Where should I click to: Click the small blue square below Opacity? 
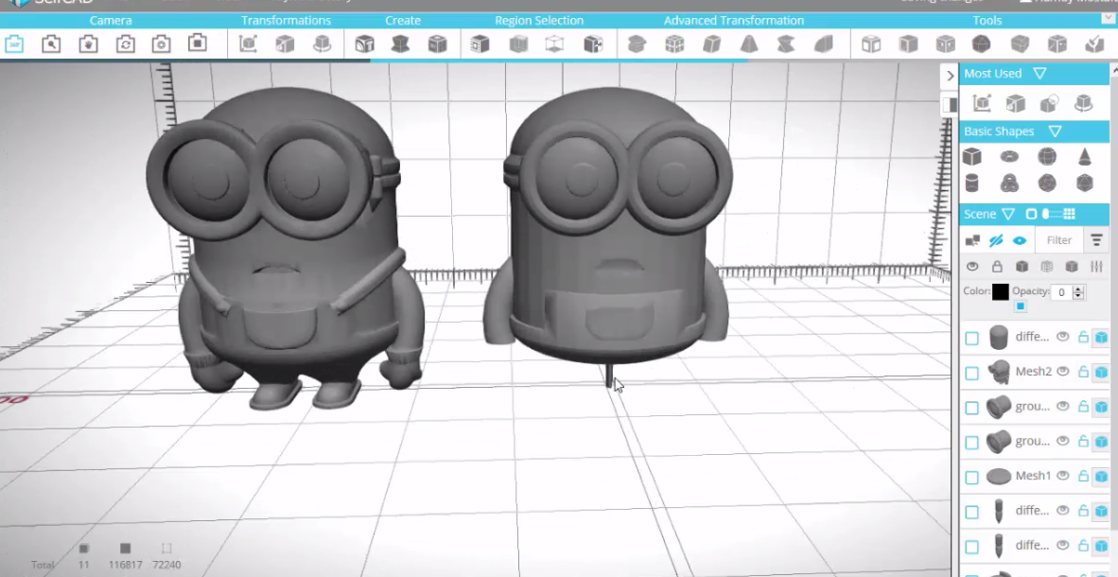[x=1021, y=306]
